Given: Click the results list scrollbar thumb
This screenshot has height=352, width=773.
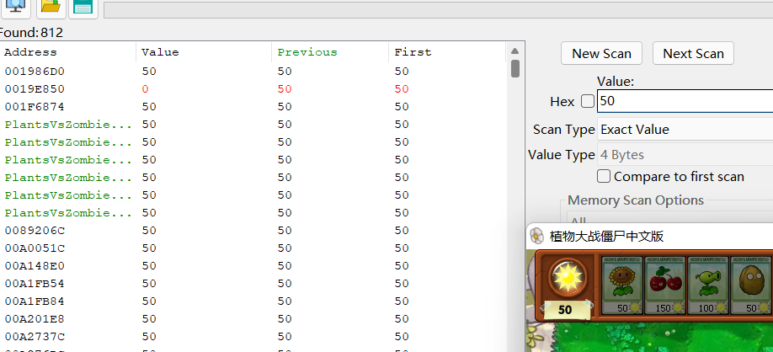Looking at the screenshot, I should (515, 68).
